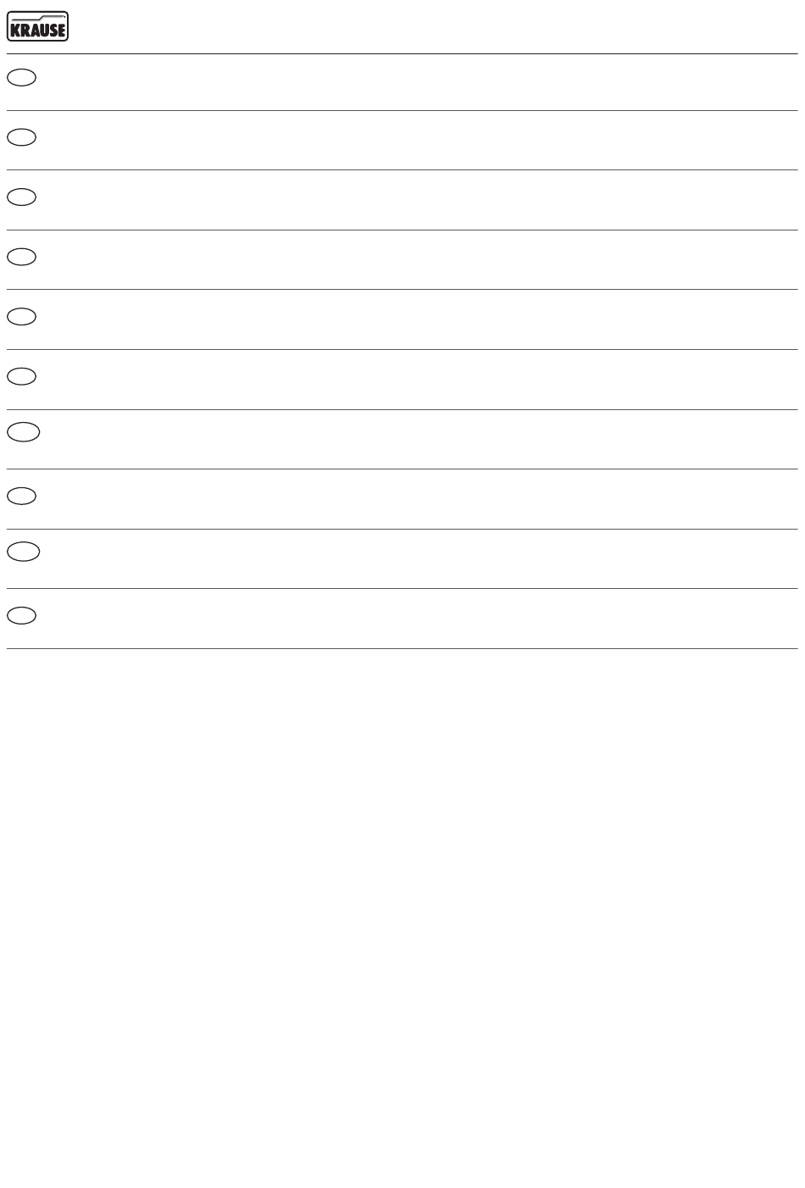Select the tenth and last oval marker
Image resolution: width=805 pixels, height=1188 pixels.
point(22,615)
